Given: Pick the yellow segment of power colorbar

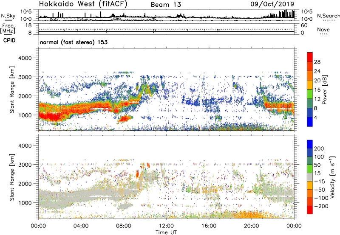Looking at the screenshot, I should (310, 85).
